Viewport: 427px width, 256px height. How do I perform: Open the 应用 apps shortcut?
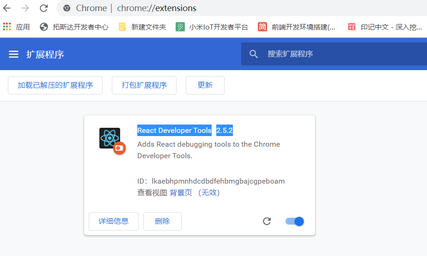click(x=16, y=27)
